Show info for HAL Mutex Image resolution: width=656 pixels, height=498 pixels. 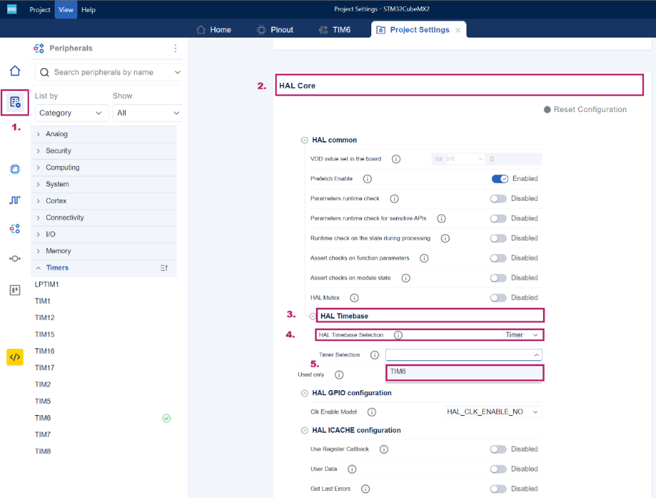point(354,298)
